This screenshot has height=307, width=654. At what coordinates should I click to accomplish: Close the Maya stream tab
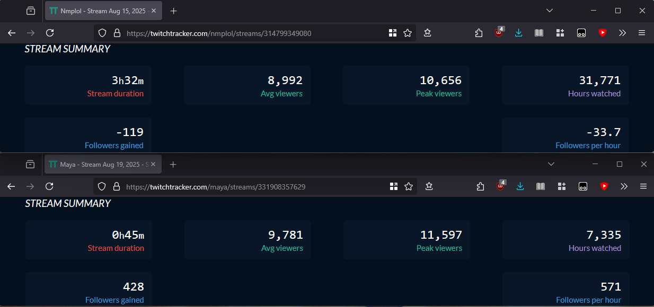[153, 165]
